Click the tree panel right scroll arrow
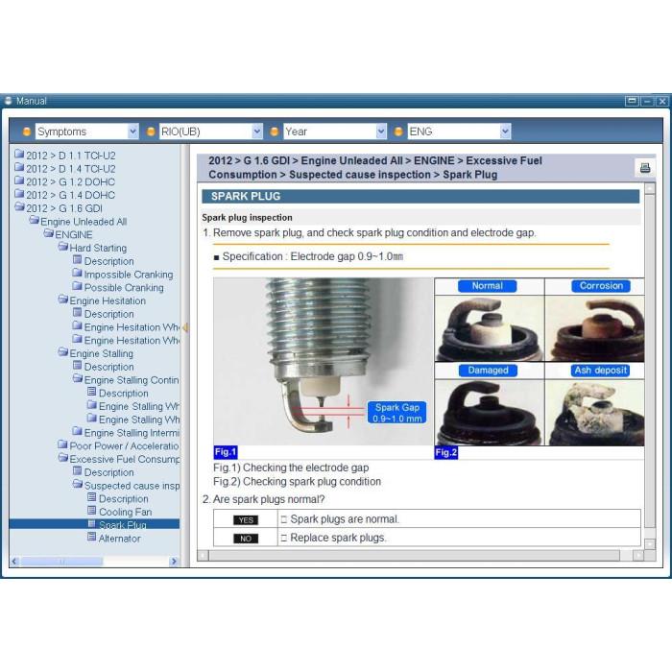Viewport: 672px width, 672px height. pyautogui.click(x=174, y=561)
